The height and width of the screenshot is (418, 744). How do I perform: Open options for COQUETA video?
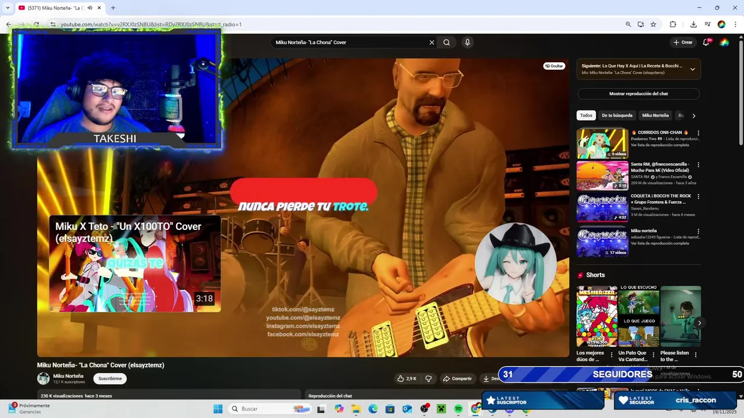tap(698, 197)
